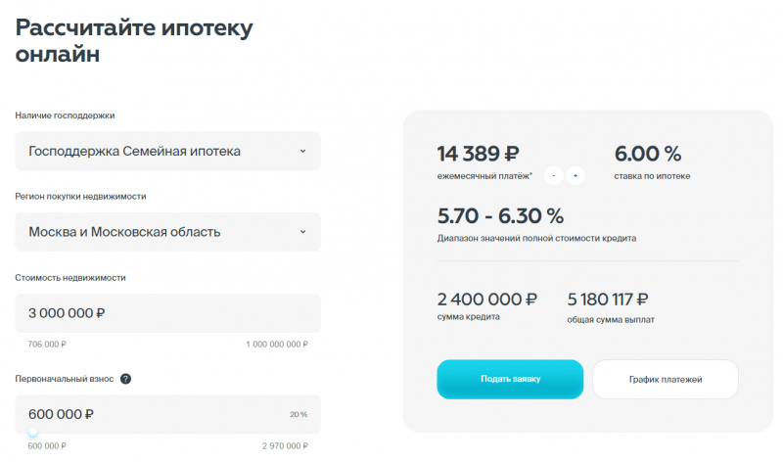Screen dimensions: 783x462
Task: Select the 1 000 000 000 ₽ maximum label
Action: tap(277, 345)
